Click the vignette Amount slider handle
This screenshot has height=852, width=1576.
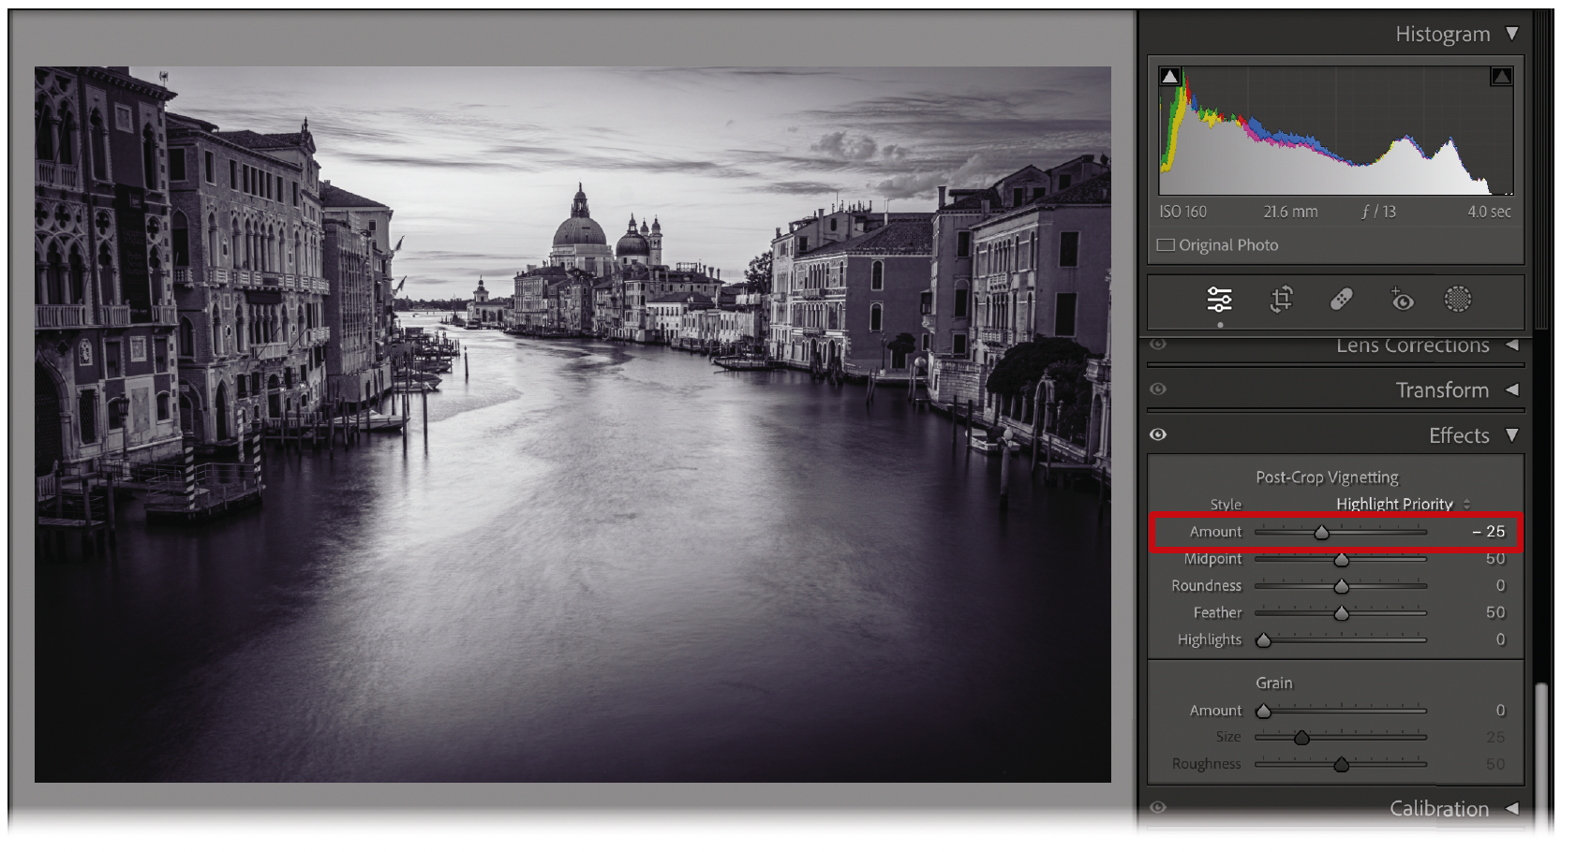(x=1321, y=533)
